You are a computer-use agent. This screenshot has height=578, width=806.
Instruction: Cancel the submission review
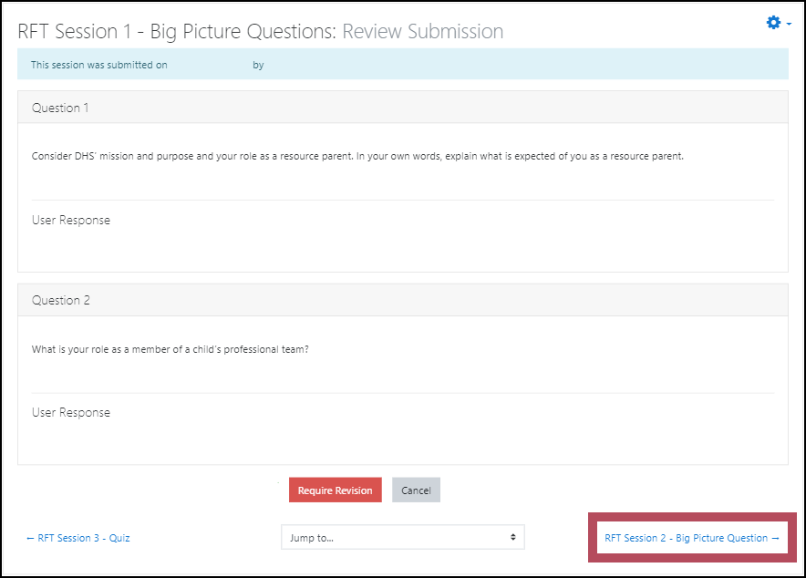pyautogui.click(x=416, y=490)
